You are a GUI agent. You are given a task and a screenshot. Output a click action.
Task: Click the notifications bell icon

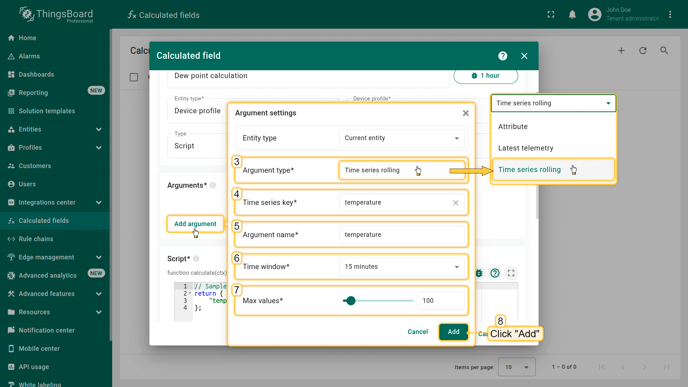coord(572,14)
